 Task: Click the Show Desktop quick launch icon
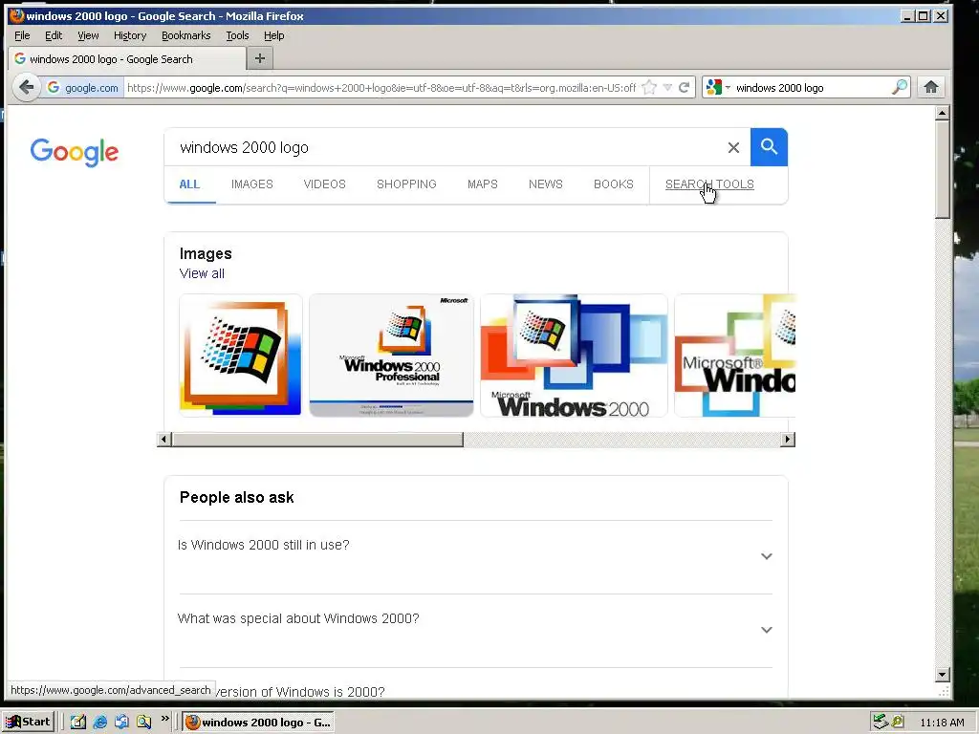point(78,723)
